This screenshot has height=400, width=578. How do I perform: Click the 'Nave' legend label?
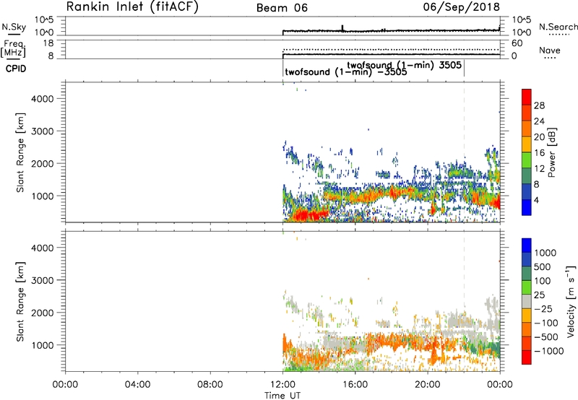tap(550, 50)
